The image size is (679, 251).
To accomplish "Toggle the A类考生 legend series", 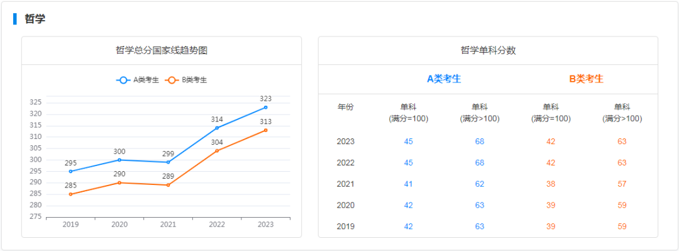I will point(138,80).
